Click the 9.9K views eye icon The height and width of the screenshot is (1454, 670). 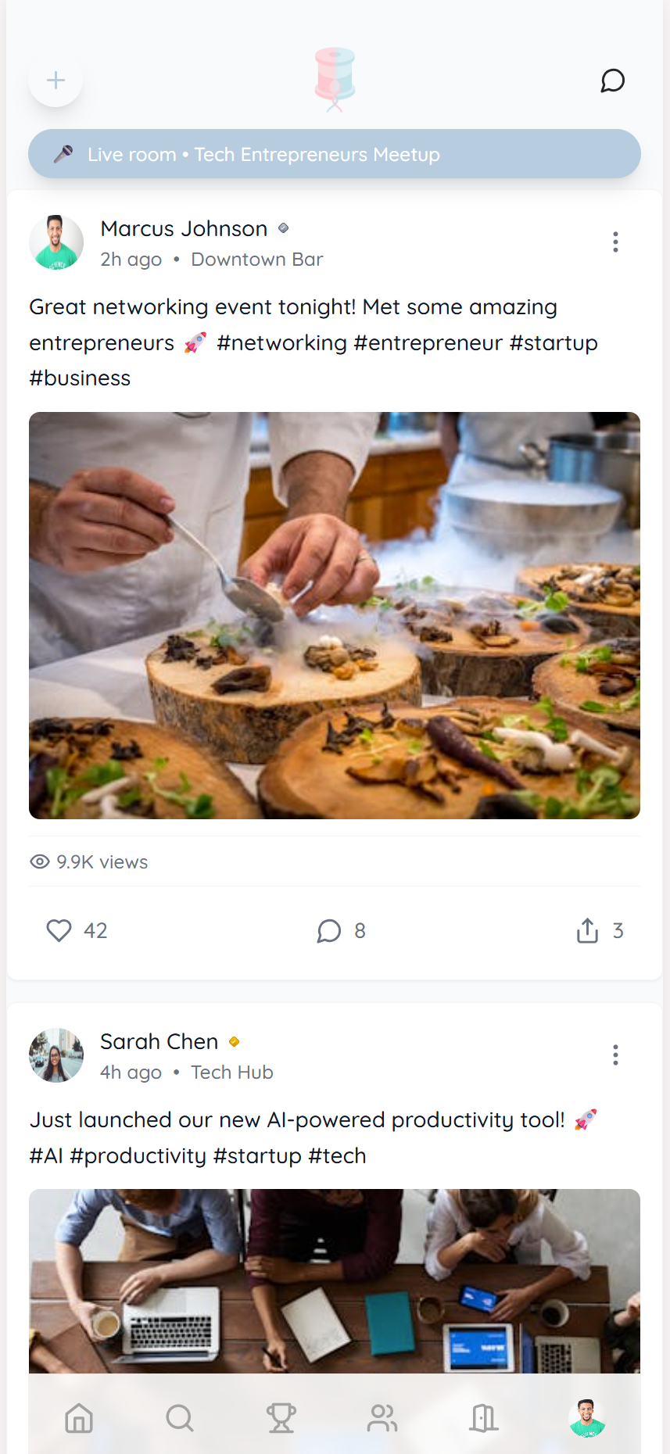pyautogui.click(x=40, y=861)
